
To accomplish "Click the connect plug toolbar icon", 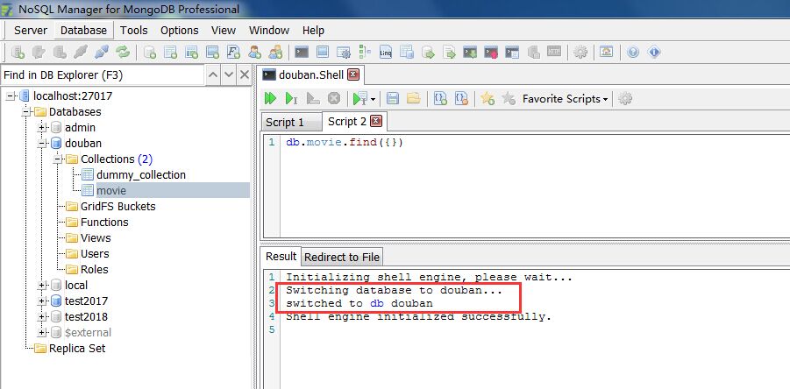I will coord(101,52).
